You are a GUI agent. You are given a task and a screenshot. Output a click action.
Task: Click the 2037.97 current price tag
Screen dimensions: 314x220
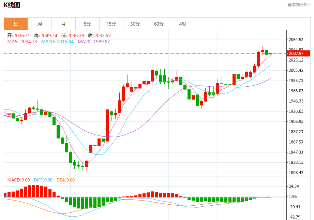pos(298,54)
